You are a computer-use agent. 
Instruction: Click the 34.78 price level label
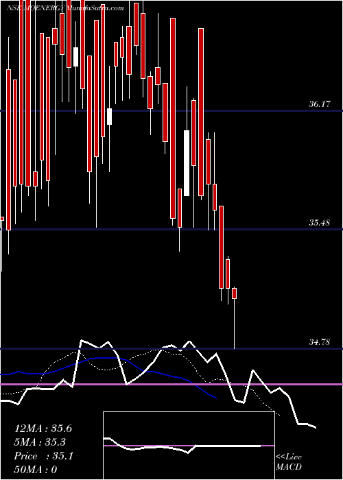coord(319,342)
